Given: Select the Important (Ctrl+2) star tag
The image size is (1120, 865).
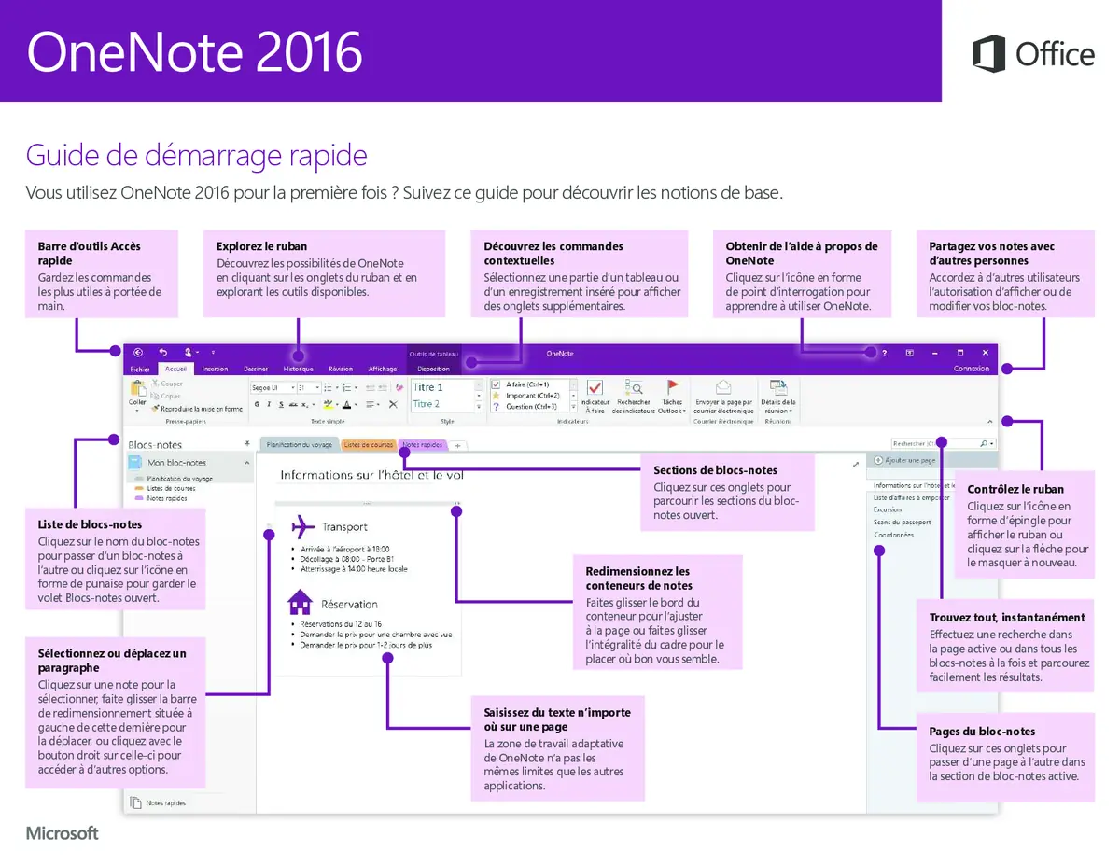Looking at the screenshot, I should (497, 396).
